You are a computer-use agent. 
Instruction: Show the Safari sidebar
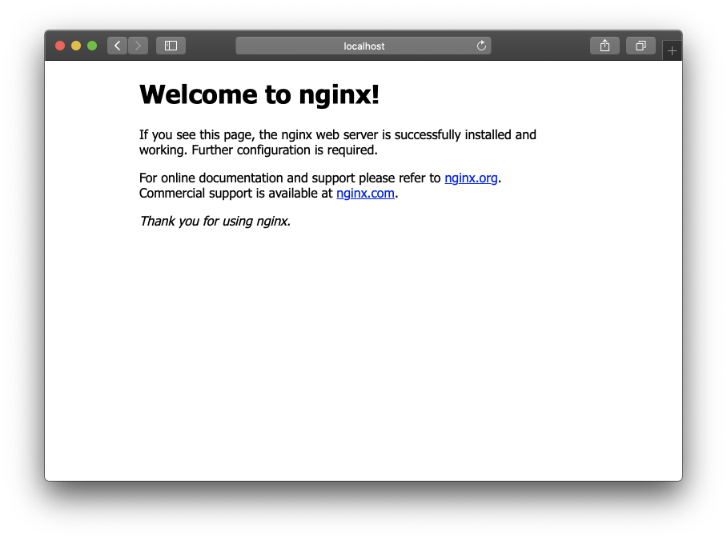tap(171, 46)
